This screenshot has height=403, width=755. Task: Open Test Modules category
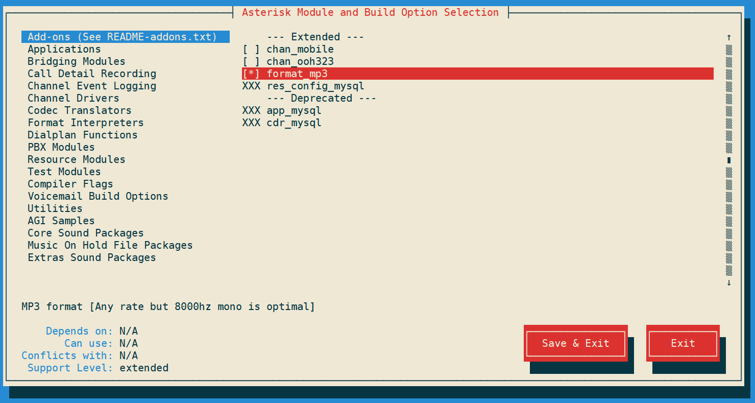coord(64,172)
